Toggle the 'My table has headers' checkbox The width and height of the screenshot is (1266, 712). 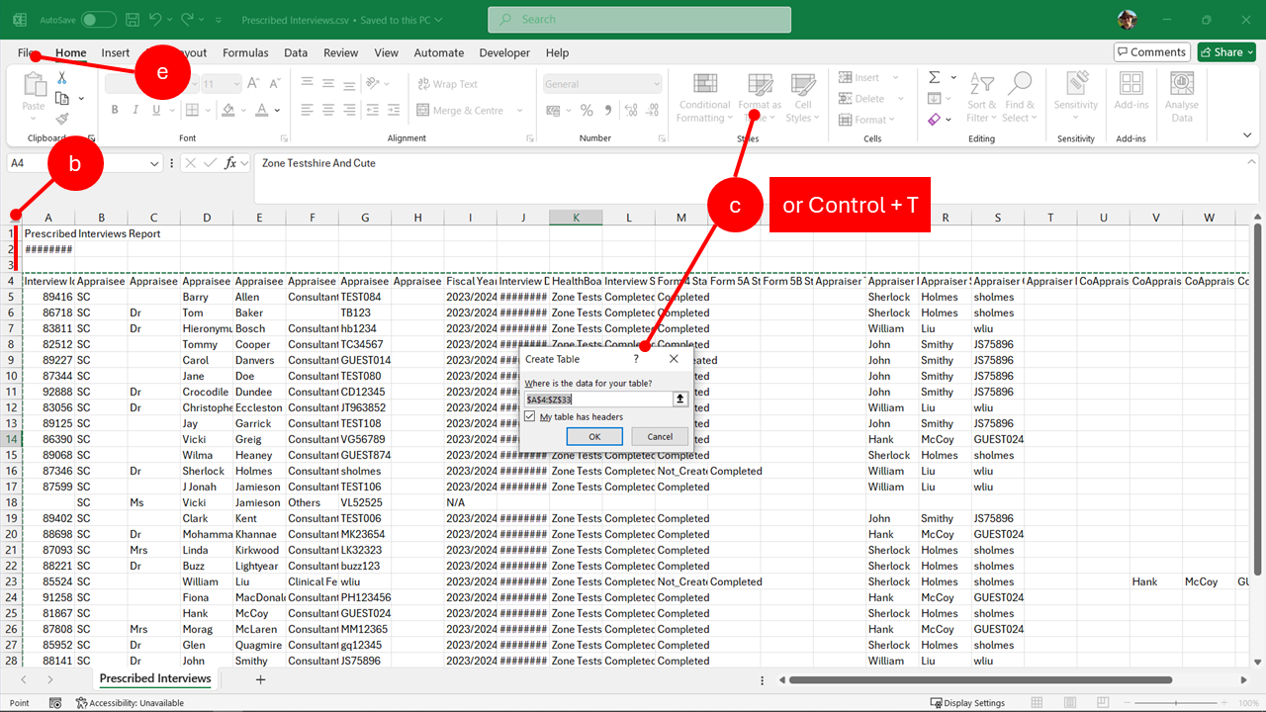531,417
